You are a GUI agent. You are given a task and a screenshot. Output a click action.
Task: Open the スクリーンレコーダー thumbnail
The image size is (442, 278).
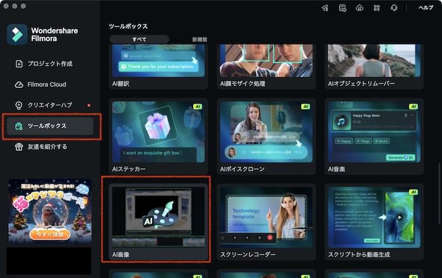point(266,217)
